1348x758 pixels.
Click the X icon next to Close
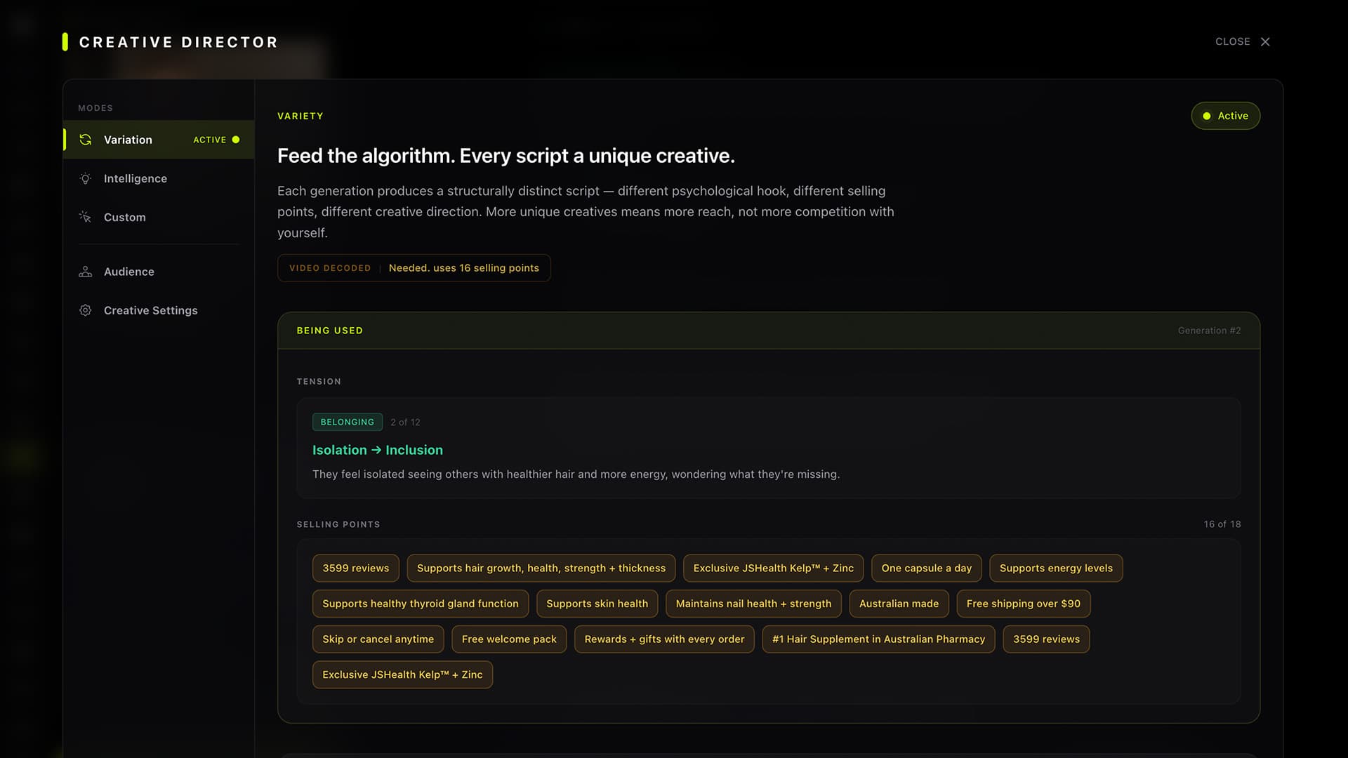click(x=1265, y=42)
